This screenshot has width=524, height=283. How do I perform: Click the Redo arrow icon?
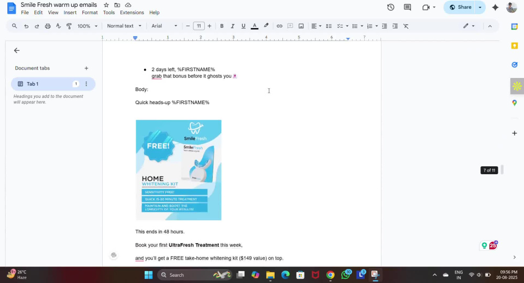pyautogui.click(x=37, y=26)
